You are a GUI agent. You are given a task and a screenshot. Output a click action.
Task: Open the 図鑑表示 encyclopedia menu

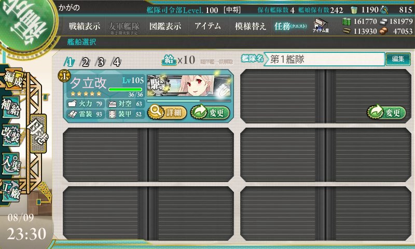click(165, 26)
